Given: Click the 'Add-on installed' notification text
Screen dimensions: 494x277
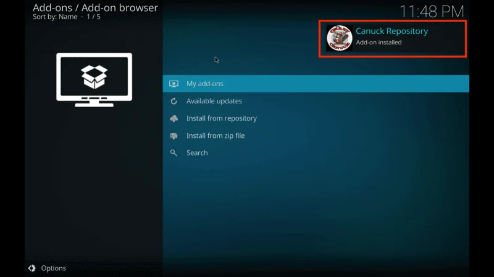Looking at the screenshot, I should click(379, 42).
